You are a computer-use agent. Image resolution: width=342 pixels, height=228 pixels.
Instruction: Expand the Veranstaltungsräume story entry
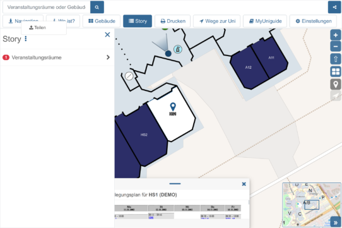pyautogui.click(x=57, y=57)
